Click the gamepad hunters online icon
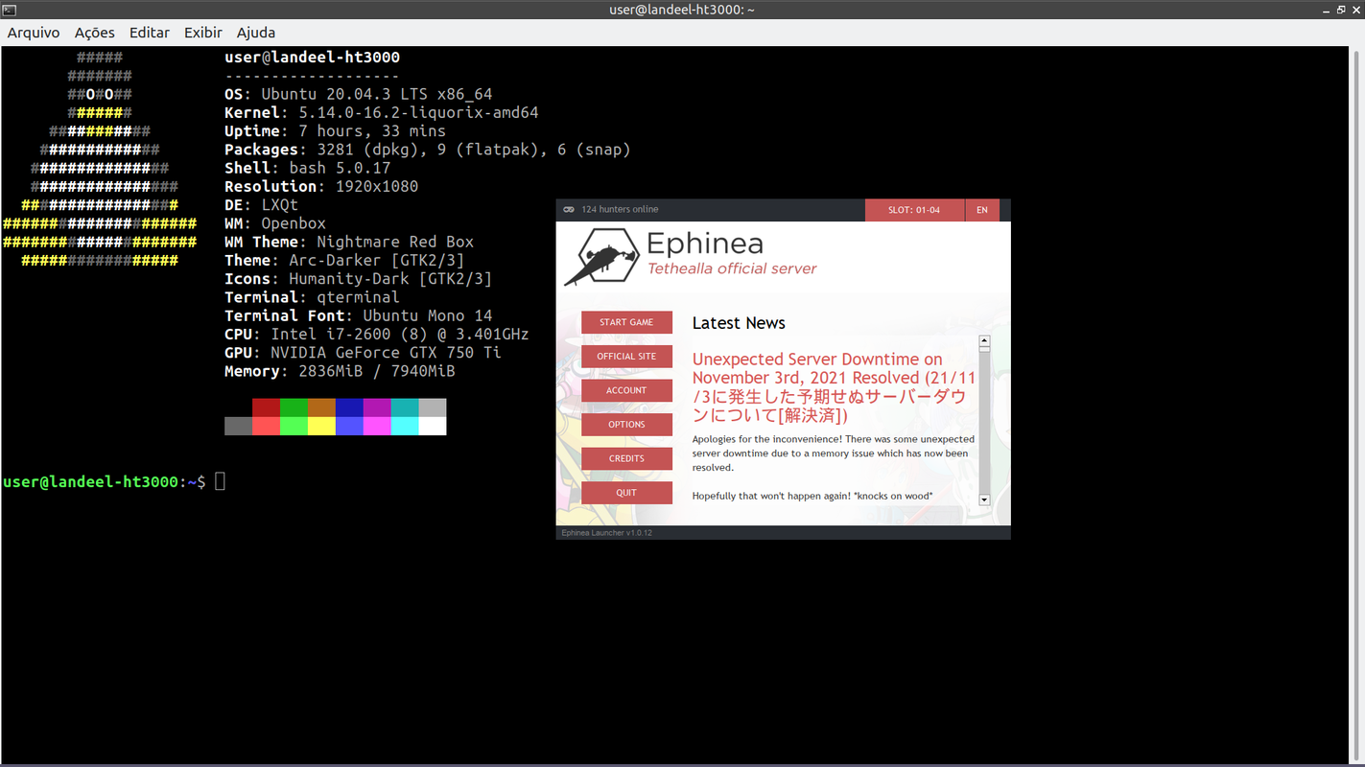Image resolution: width=1365 pixels, height=767 pixels. [x=569, y=210]
